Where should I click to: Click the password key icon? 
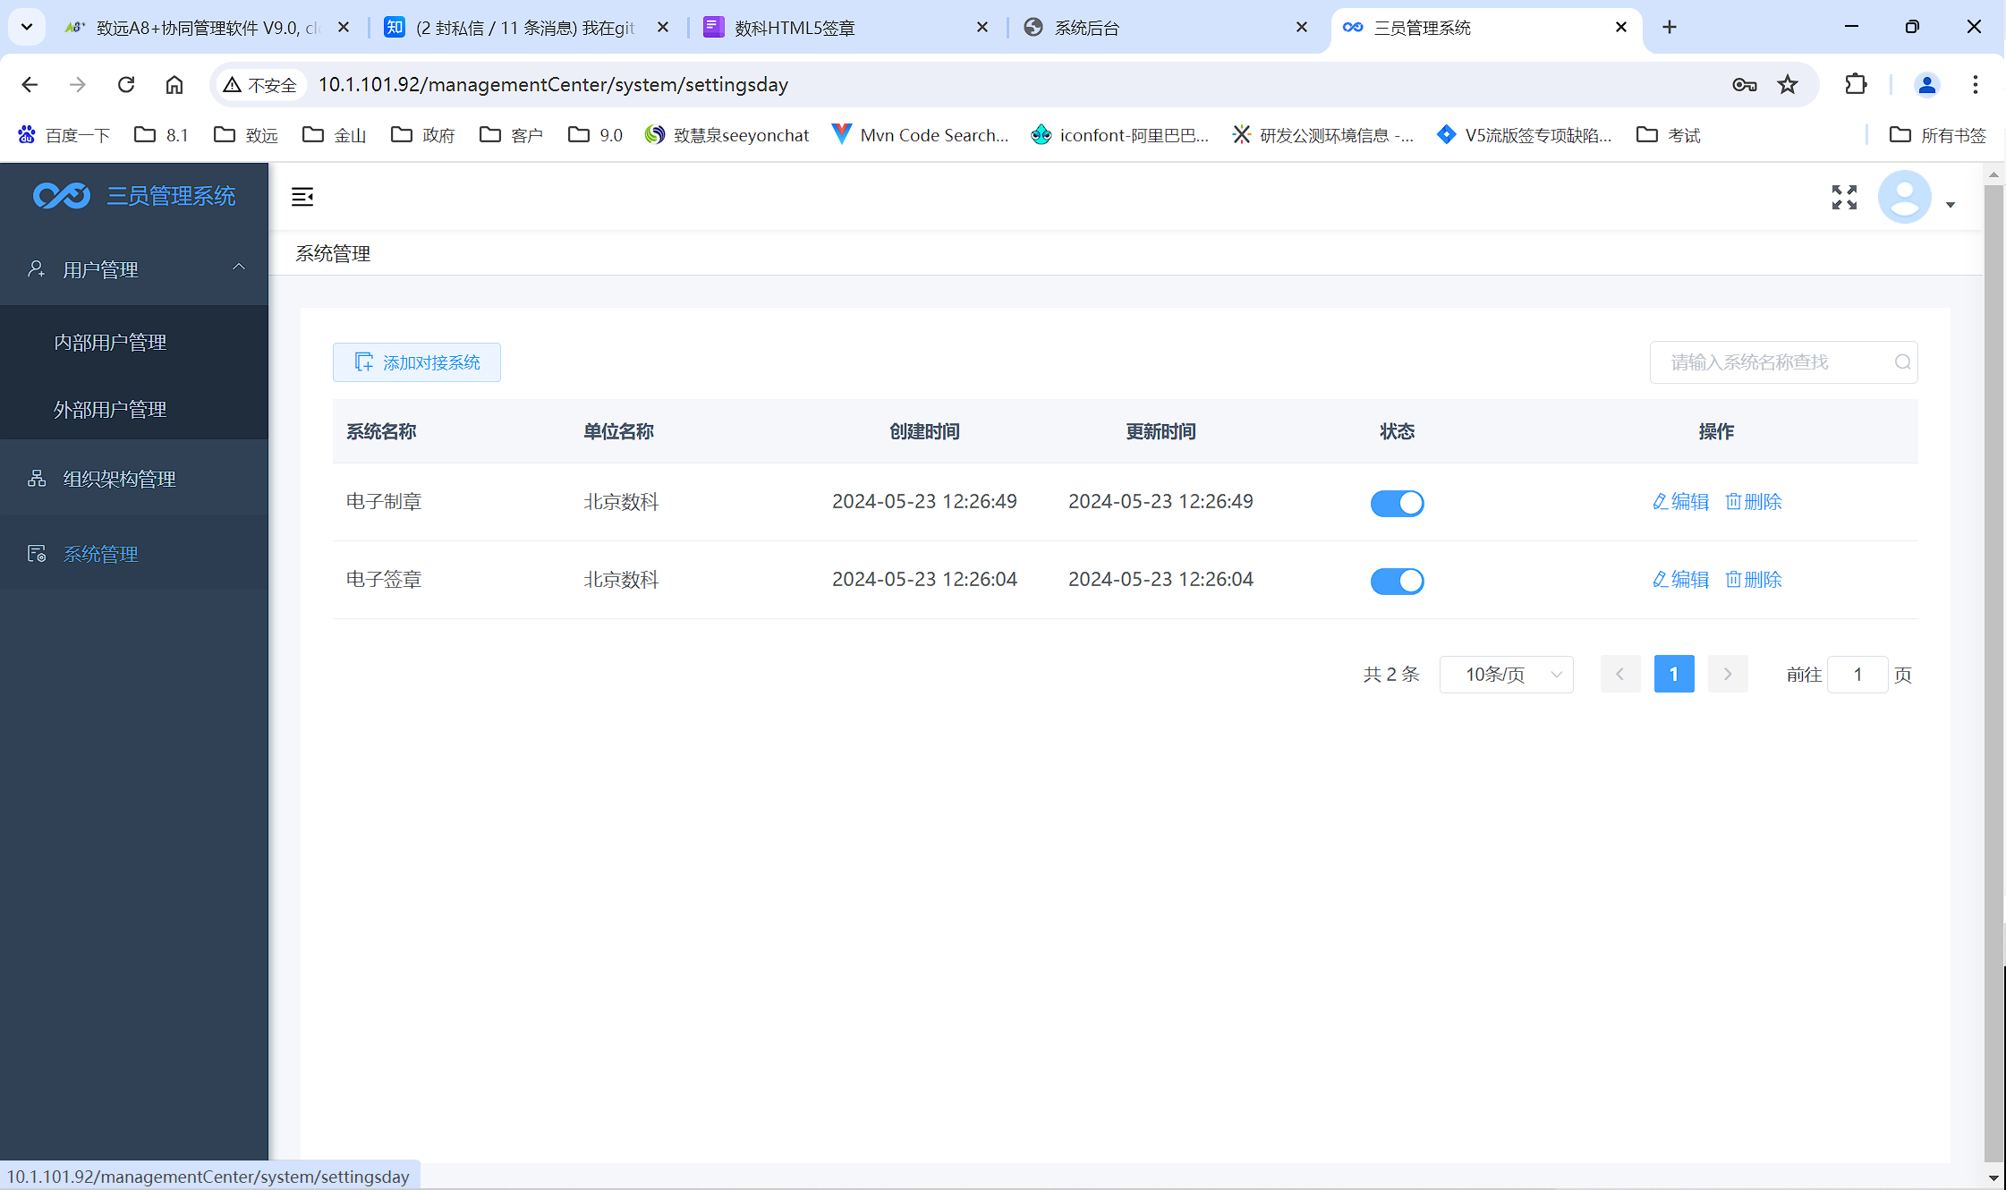coord(1744,84)
